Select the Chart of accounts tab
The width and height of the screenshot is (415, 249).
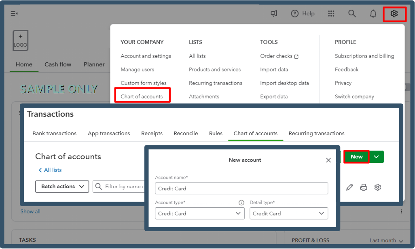tap(255, 134)
